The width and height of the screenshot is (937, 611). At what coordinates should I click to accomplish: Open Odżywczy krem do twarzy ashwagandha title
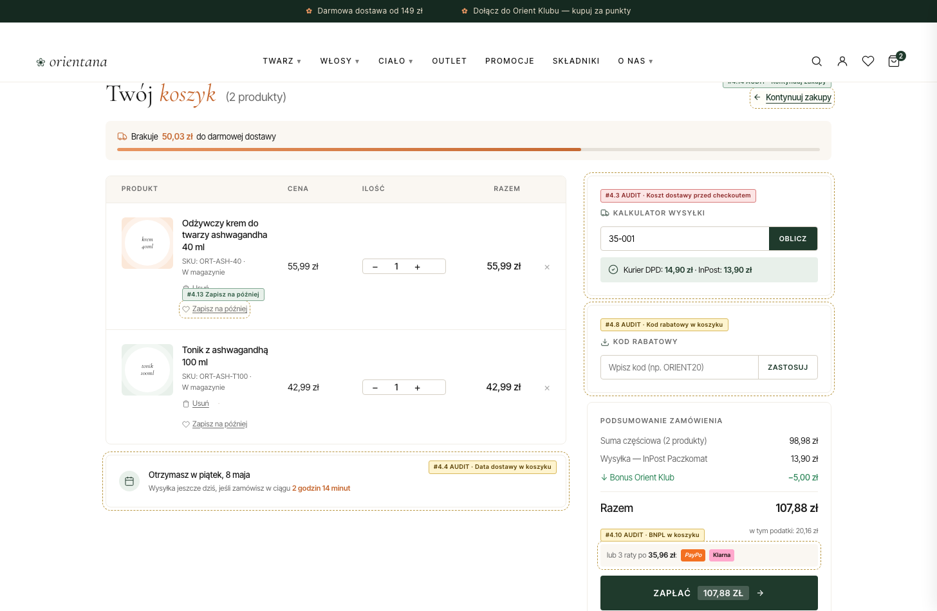click(x=225, y=235)
